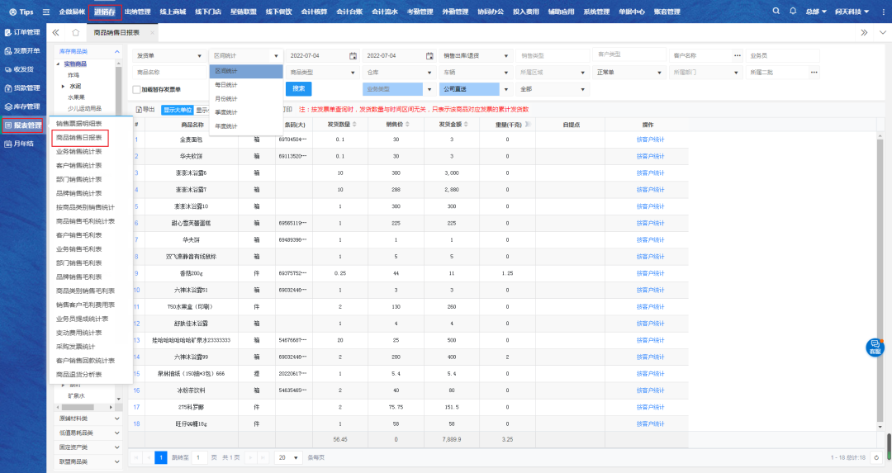The height and width of the screenshot is (473, 892).
Task: Open the 发货单 dropdown
Action: tap(168, 55)
